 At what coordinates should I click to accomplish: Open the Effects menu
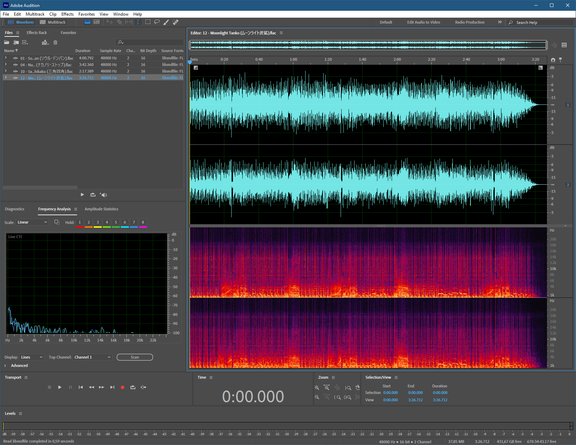[x=67, y=14]
